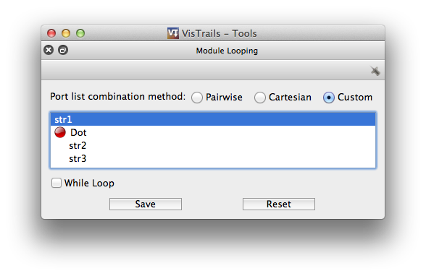Close the Module Looping dock panel
The image size is (426, 276).
49,50
